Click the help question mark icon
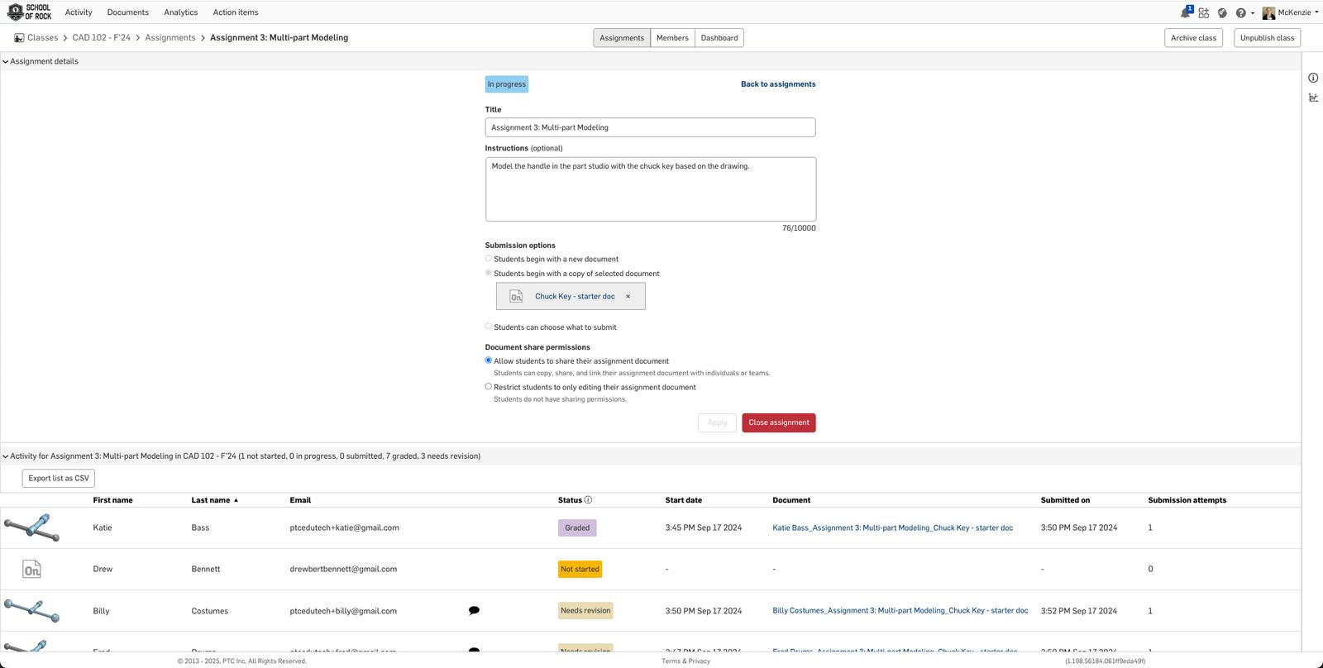The image size is (1323, 668). [x=1240, y=12]
